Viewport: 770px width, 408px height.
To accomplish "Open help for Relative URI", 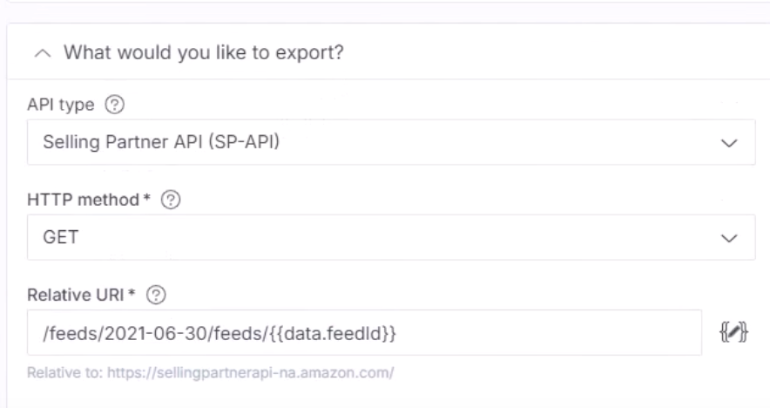I will pos(156,295).
